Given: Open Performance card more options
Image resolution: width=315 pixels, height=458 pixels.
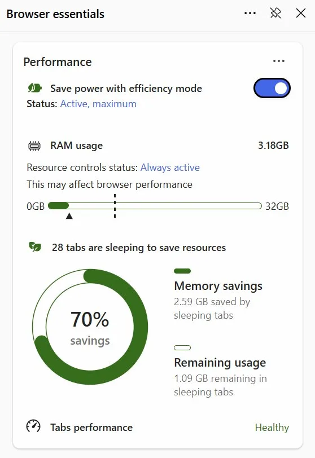Looking at the screenshot, I should click(278, 61).
